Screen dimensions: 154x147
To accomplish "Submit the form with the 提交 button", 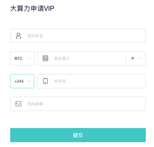I will tap(78, 135).
